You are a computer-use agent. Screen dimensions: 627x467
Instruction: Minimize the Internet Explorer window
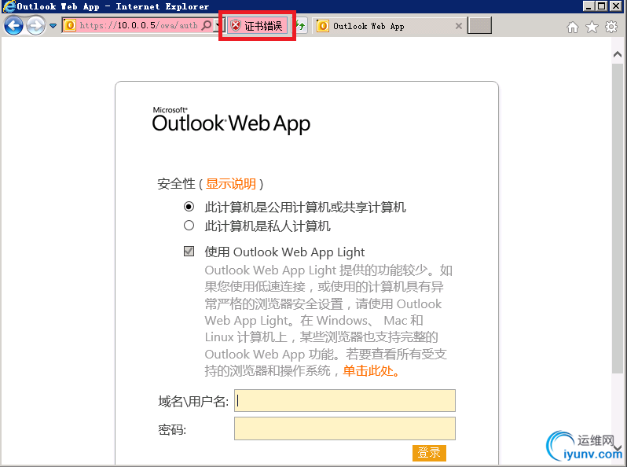588,6
